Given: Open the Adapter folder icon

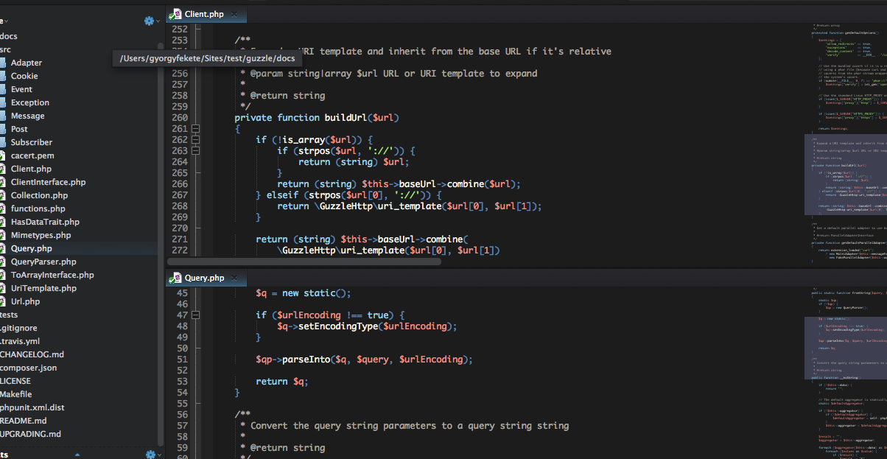Looking at the screenshot, I should [4, 63].
